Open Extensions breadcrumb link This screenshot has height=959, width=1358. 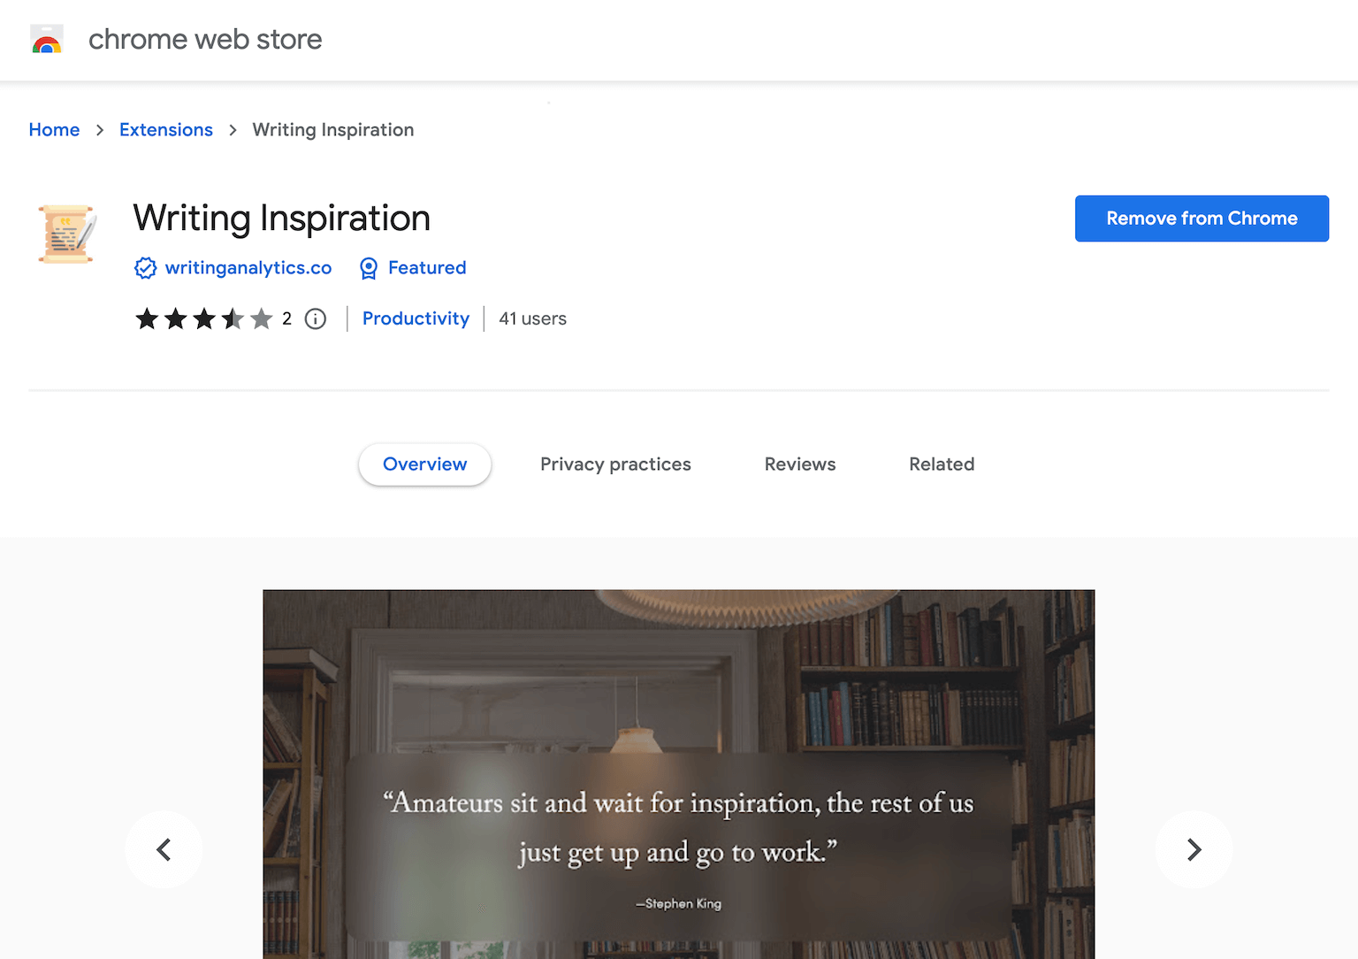click(x=166, y=130)
